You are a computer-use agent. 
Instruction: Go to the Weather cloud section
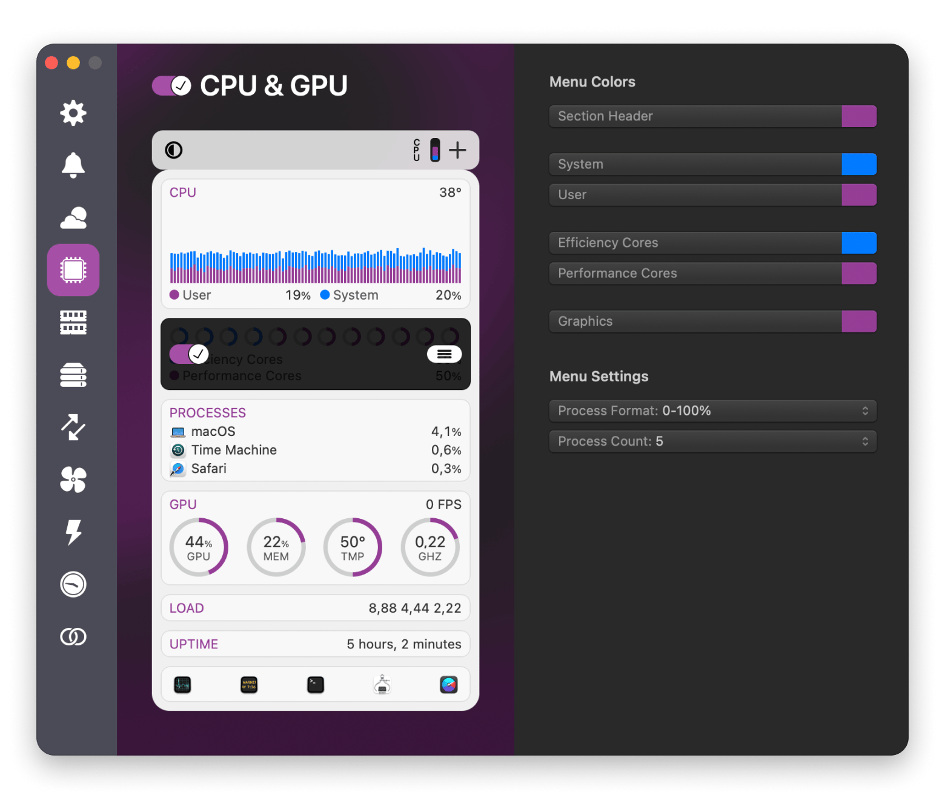point(73,218)
